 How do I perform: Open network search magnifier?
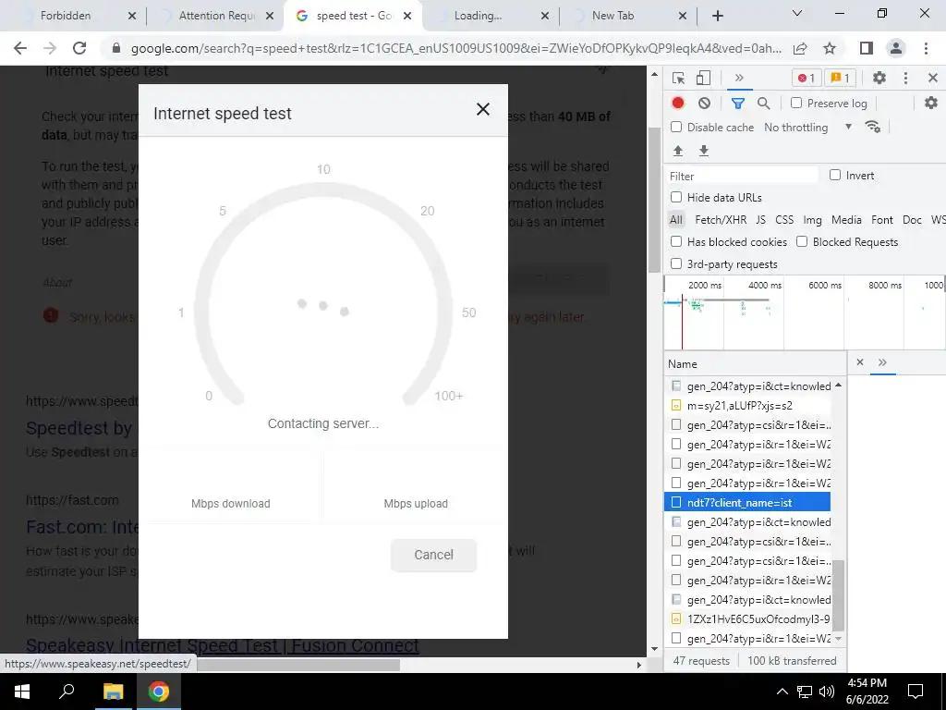point(763,104)
